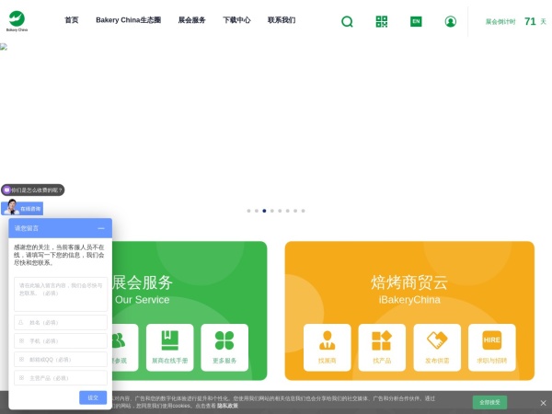The width and height of the screenshot is (552, 414).
Task: Minimize the 请您留言 message panel
Action: [x=101, y=228]
